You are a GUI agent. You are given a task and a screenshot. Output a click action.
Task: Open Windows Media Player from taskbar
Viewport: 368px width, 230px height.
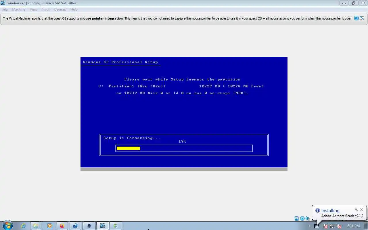[x=49, y=226]
